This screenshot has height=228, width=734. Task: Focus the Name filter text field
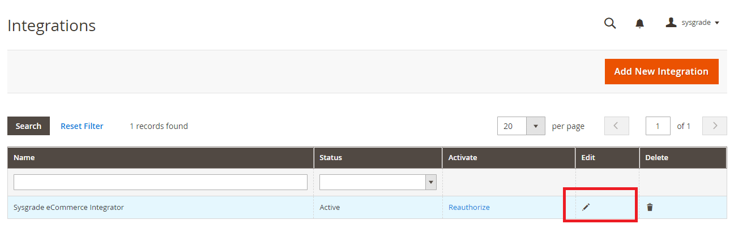click(160, 182)
